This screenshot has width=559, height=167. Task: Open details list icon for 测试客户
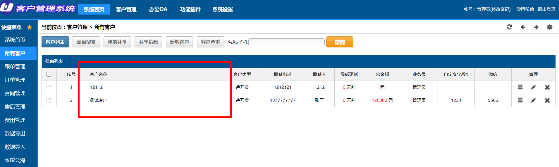520,100
